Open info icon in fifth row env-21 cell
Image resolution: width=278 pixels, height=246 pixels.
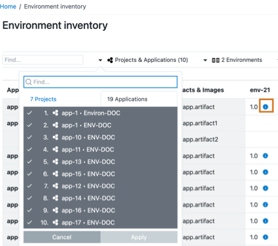pyautogui.click(x=266, y=172)
